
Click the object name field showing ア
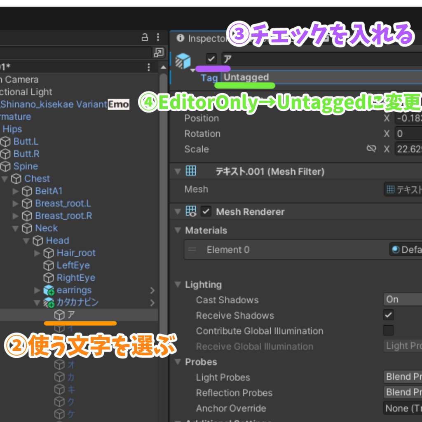[x=322, y=59]
